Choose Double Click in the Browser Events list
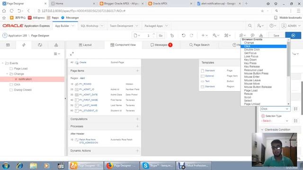This screenshot has height=170, width=303. (252, 50)
